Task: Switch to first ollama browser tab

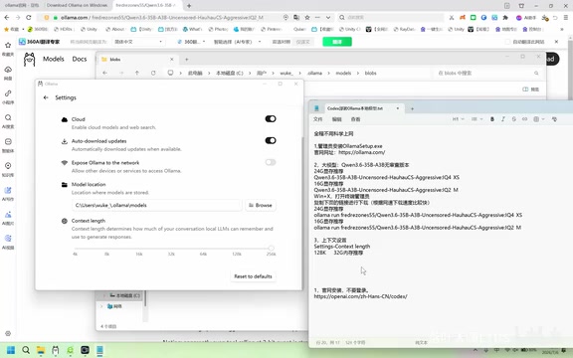Action: click(x=22, y=5)
